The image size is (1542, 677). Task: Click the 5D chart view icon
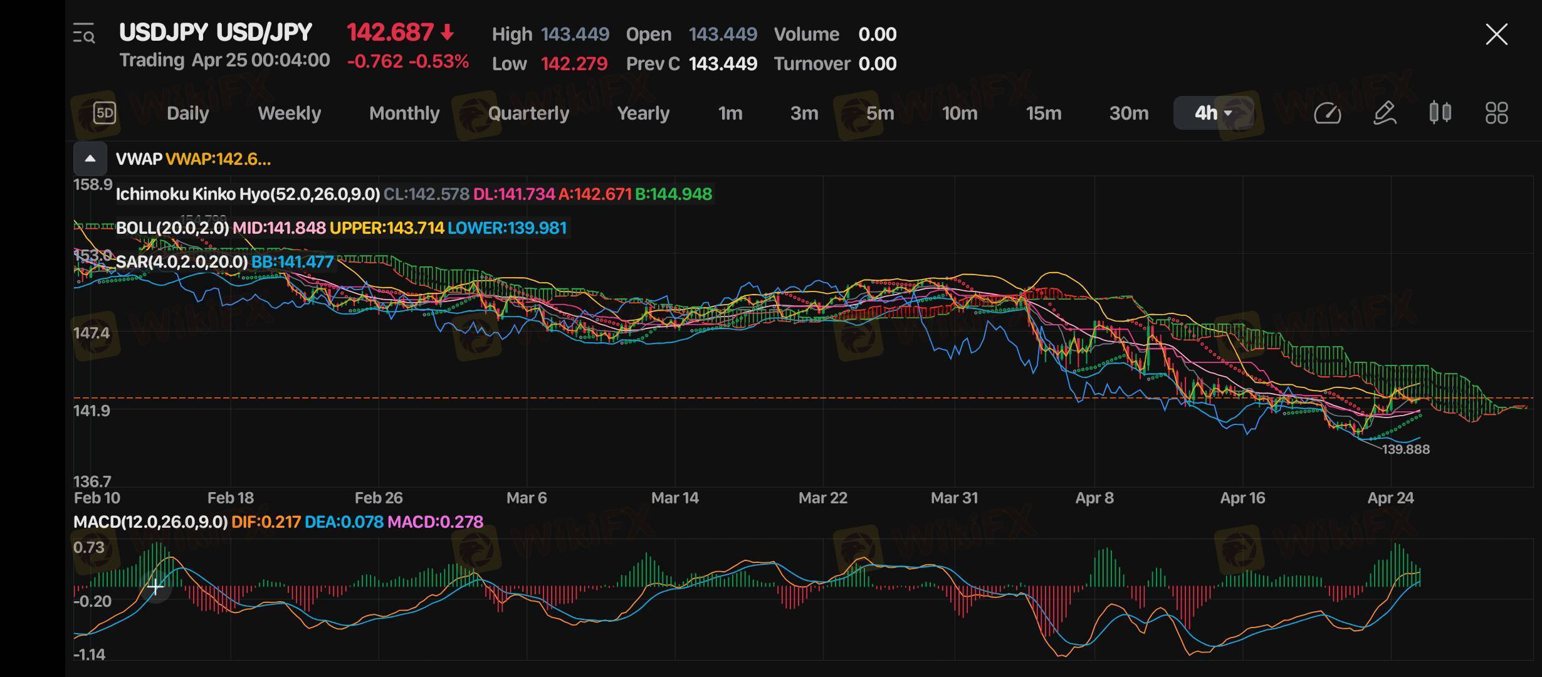(105, 113)
